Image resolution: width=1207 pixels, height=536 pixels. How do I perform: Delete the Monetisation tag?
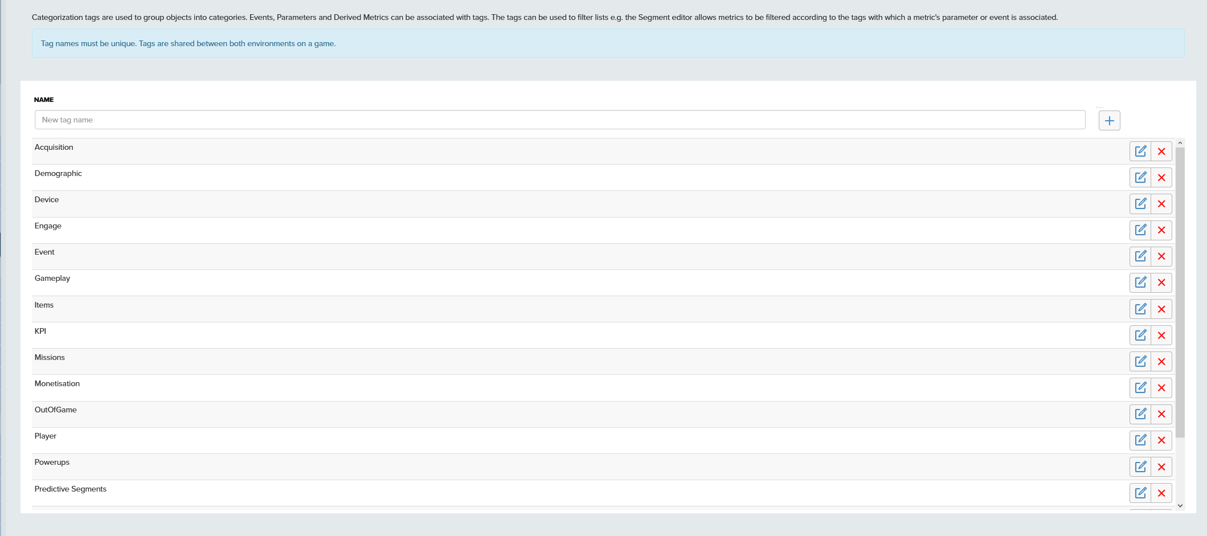1161,387
